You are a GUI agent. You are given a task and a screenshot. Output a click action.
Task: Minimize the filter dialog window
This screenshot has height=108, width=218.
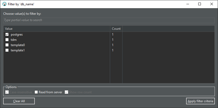(x=187, y=4)
